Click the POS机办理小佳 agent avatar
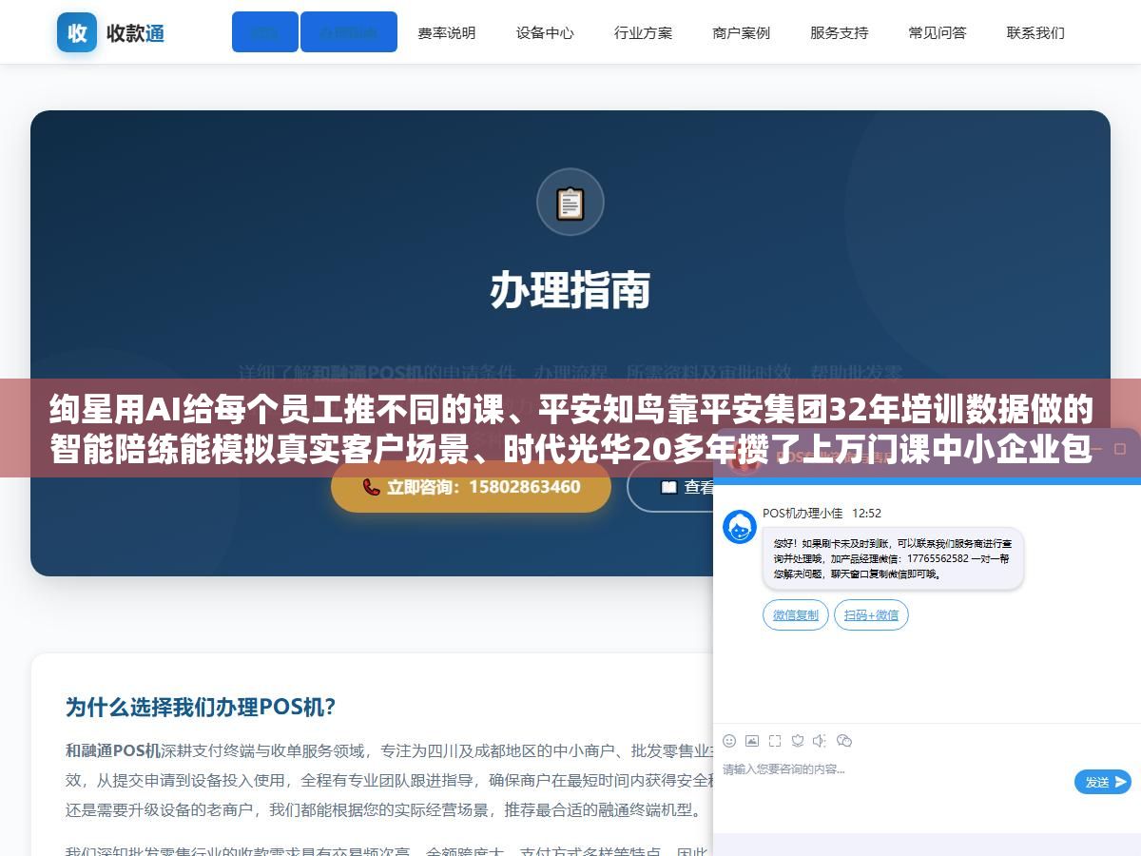 click(740, 527)
